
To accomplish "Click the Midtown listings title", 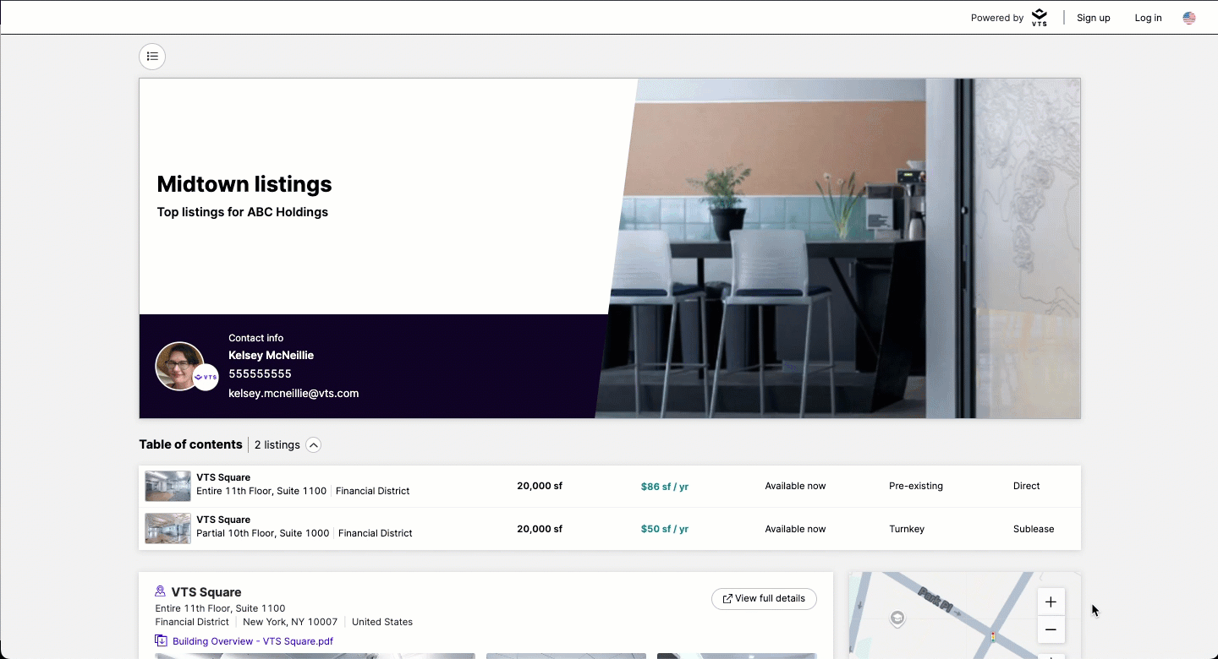I will point(244,184).
